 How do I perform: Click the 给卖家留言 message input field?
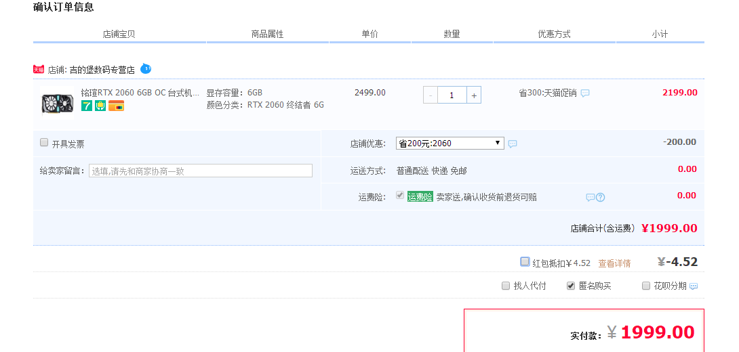[x=200, y=171]
